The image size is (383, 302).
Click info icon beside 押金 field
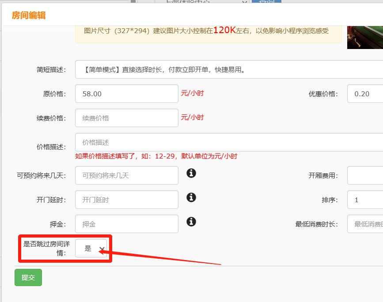(x=191, y=221)
